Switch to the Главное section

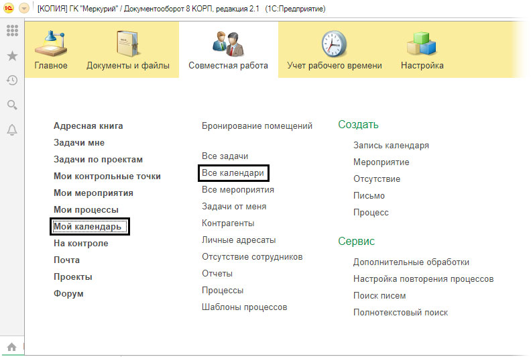click(x=51, y=50)
